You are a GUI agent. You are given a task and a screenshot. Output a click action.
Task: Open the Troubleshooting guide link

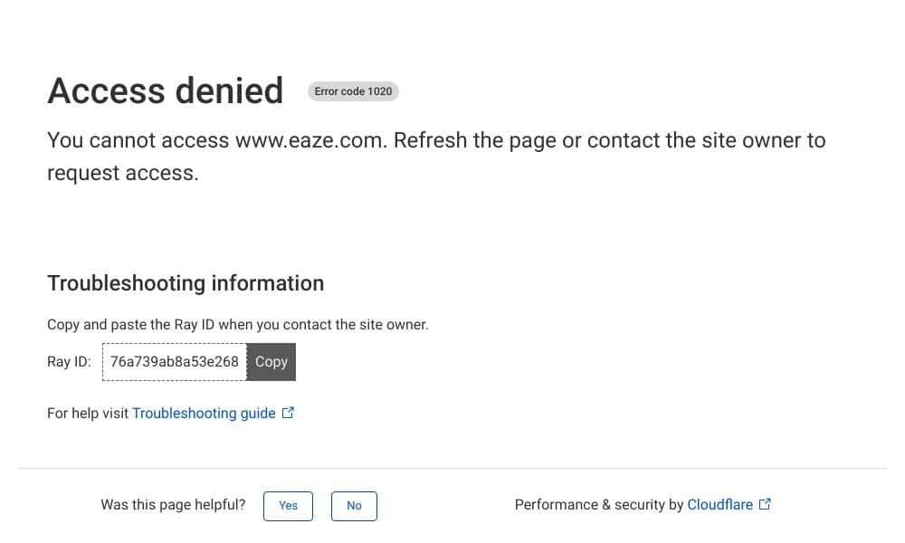(204, 414)
